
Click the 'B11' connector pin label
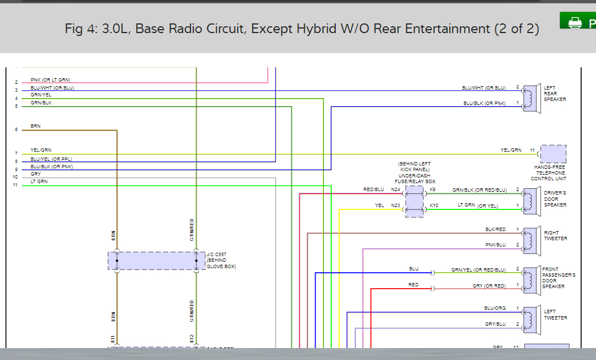click(x=113, y=339)
